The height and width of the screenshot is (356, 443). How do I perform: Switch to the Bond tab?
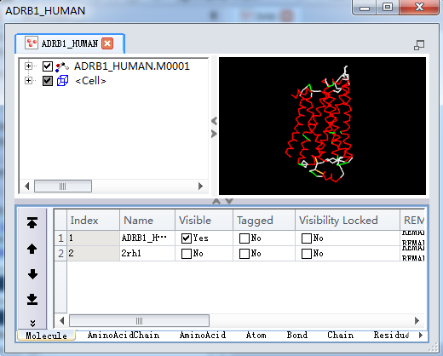click(297, 336)
